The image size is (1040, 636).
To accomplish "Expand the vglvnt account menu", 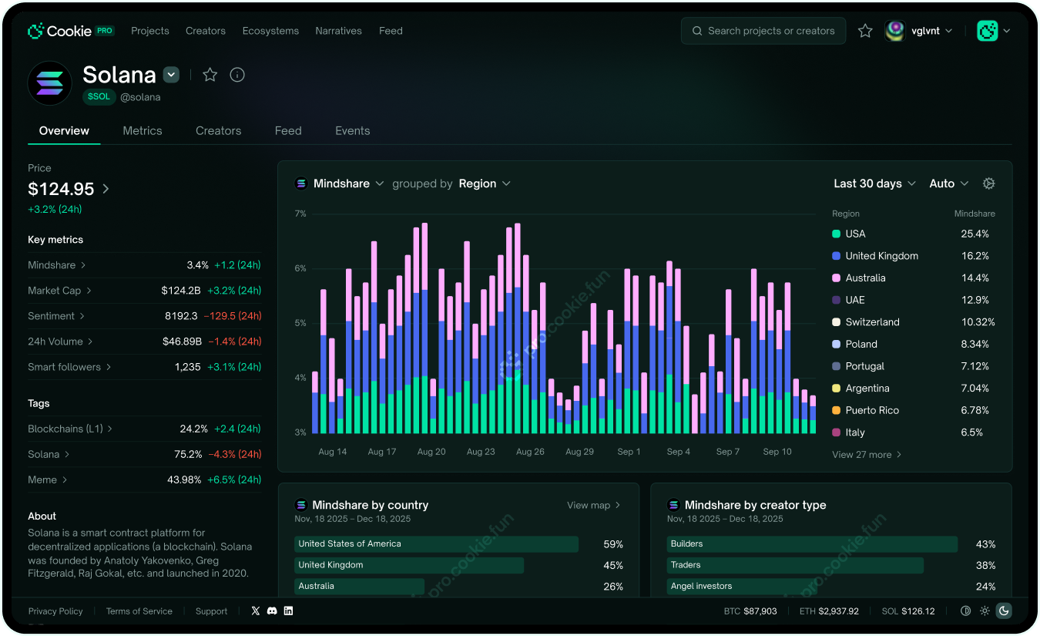I will [x=919, y=31].
